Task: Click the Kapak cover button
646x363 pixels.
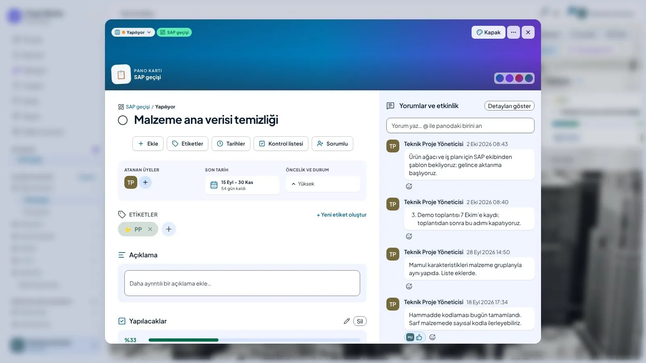Action: (x=489, y=32)
